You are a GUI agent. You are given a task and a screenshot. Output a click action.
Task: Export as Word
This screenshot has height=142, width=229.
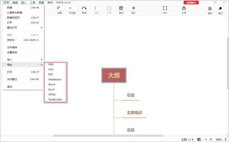click(55, 84)
